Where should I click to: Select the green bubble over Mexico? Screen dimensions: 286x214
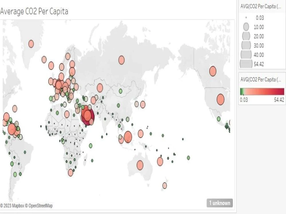pos(219,119)
